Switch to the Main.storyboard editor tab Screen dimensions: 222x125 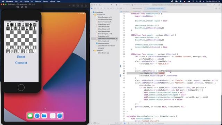point(137,8)
